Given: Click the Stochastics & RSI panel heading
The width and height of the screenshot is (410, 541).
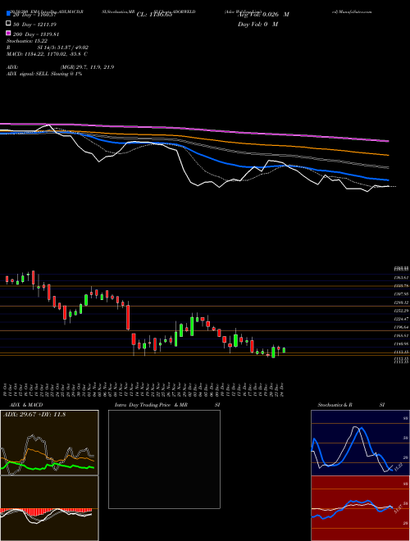Looking at the screenshot, I should 351,405.
